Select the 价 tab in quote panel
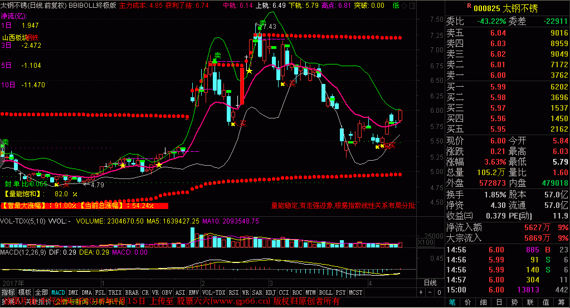Viewport: 570px width, 308px height. point(468,302)
